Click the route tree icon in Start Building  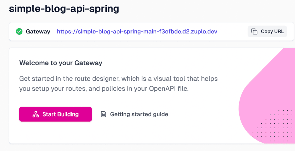point(35,114)
